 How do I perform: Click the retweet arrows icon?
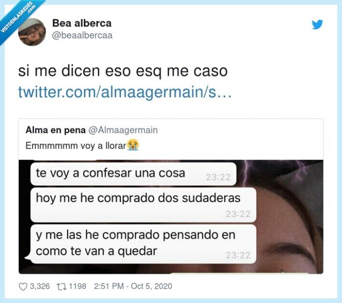62,286
